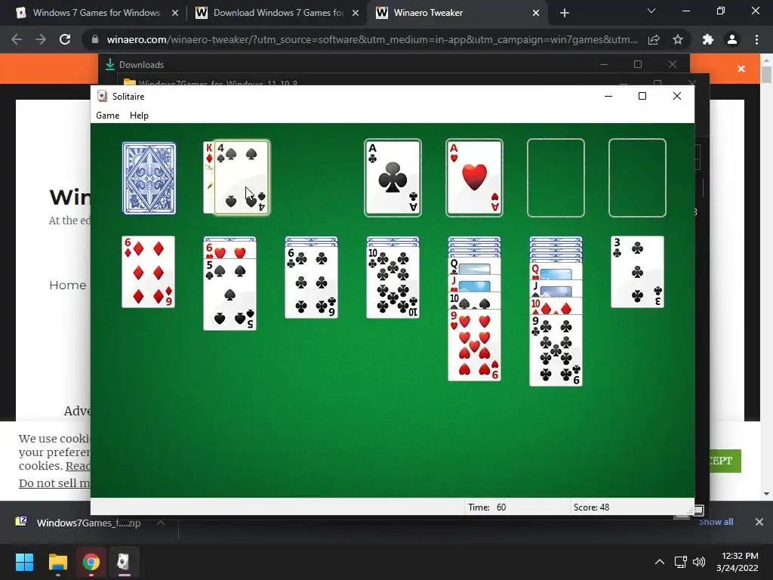Switch to Download Windows 7 Games tab
Screen dimensions: 773x580
[x=277, y=13]
